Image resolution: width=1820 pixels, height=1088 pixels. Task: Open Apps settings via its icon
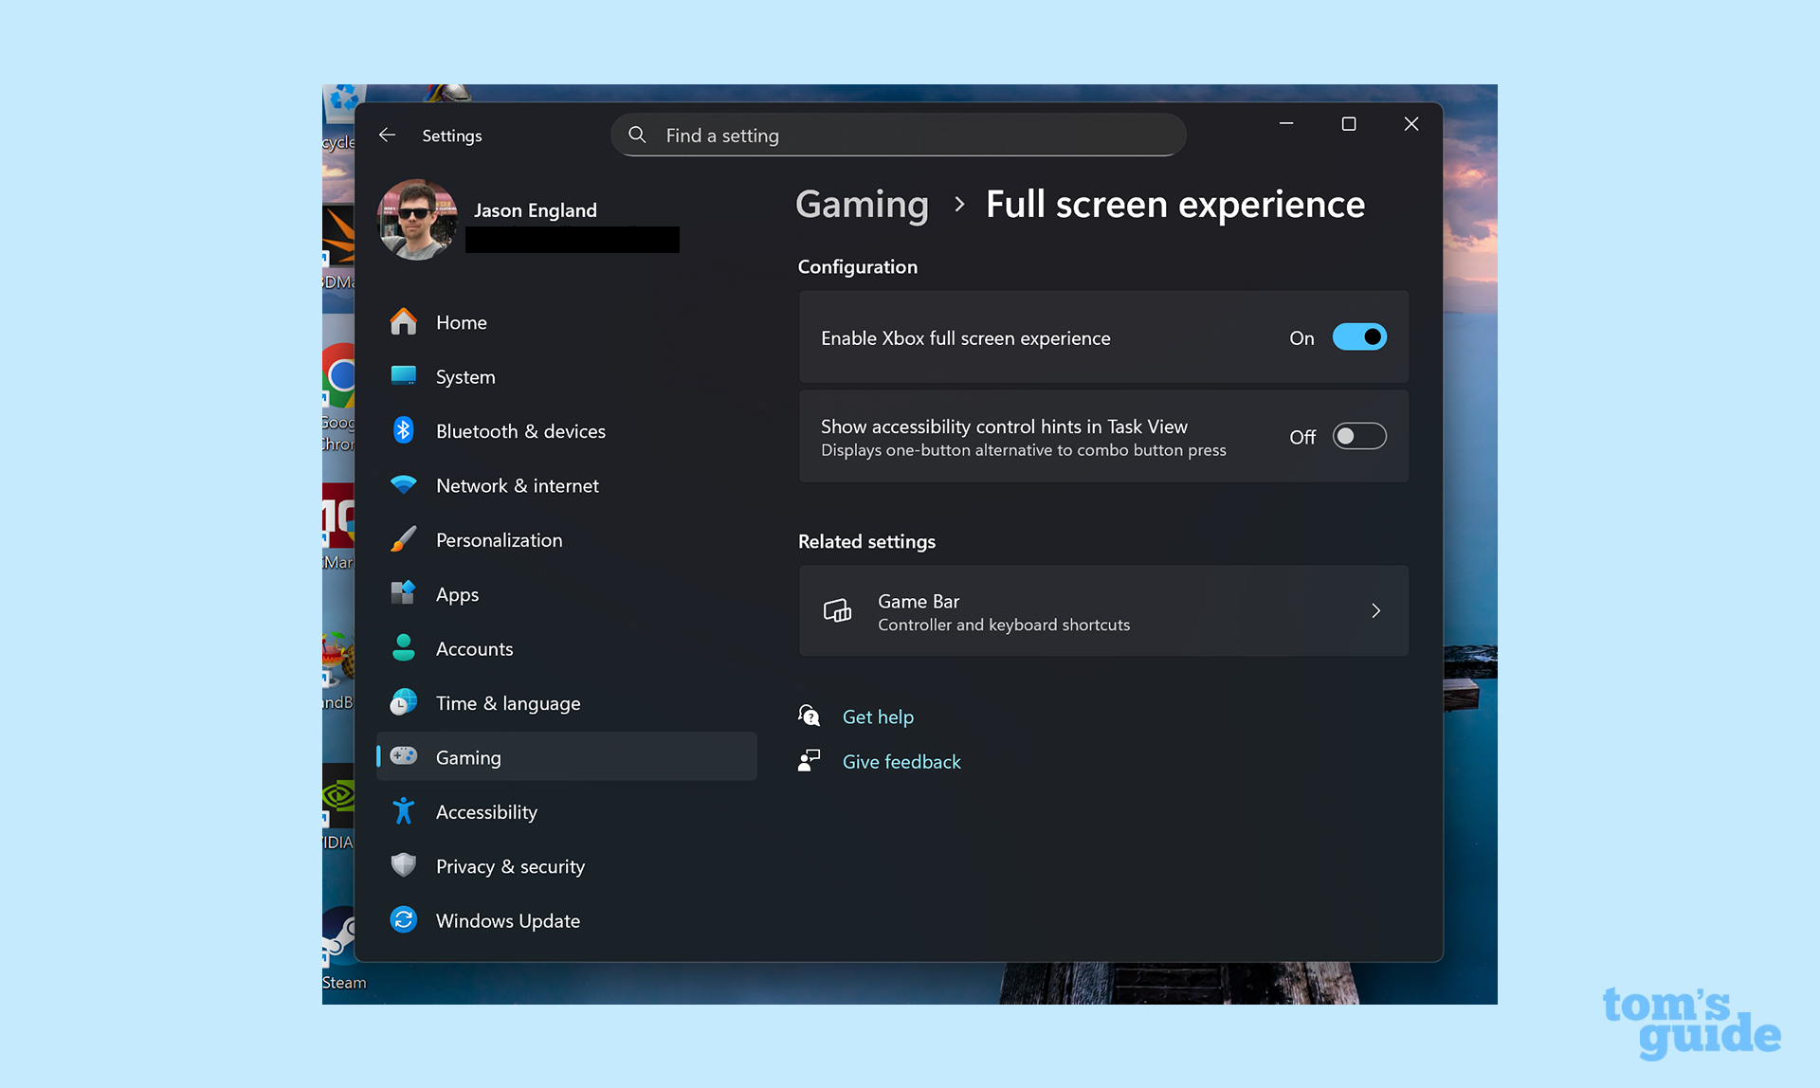click(404, 593)
